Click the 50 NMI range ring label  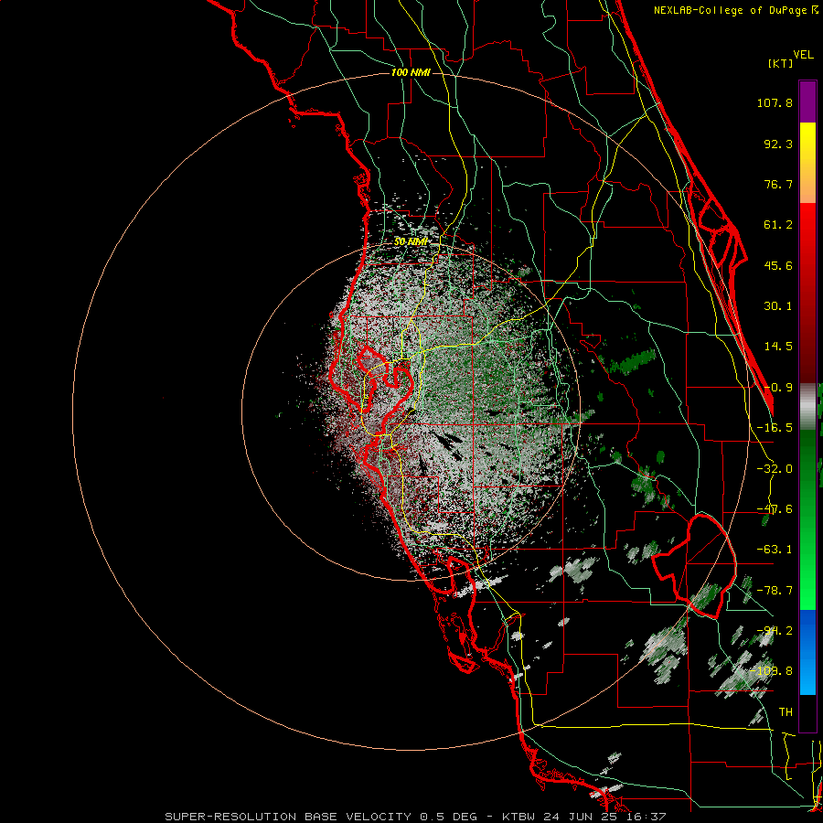click(411, 241)
